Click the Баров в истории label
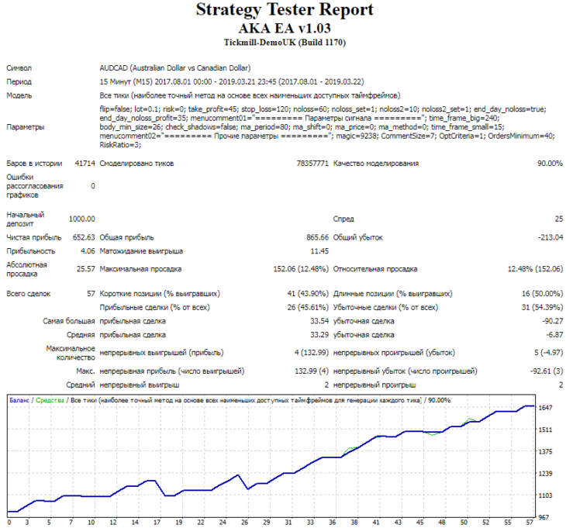The image size is (566, 528). point(34,164)
